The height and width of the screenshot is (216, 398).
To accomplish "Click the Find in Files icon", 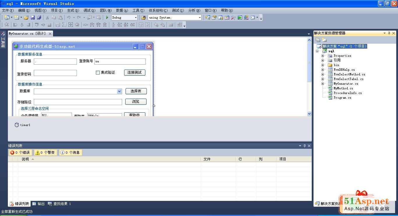I will (143, 17).
